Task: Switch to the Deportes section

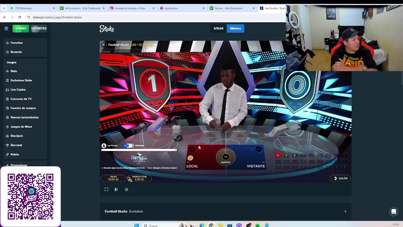Action: tap(39, 28)
